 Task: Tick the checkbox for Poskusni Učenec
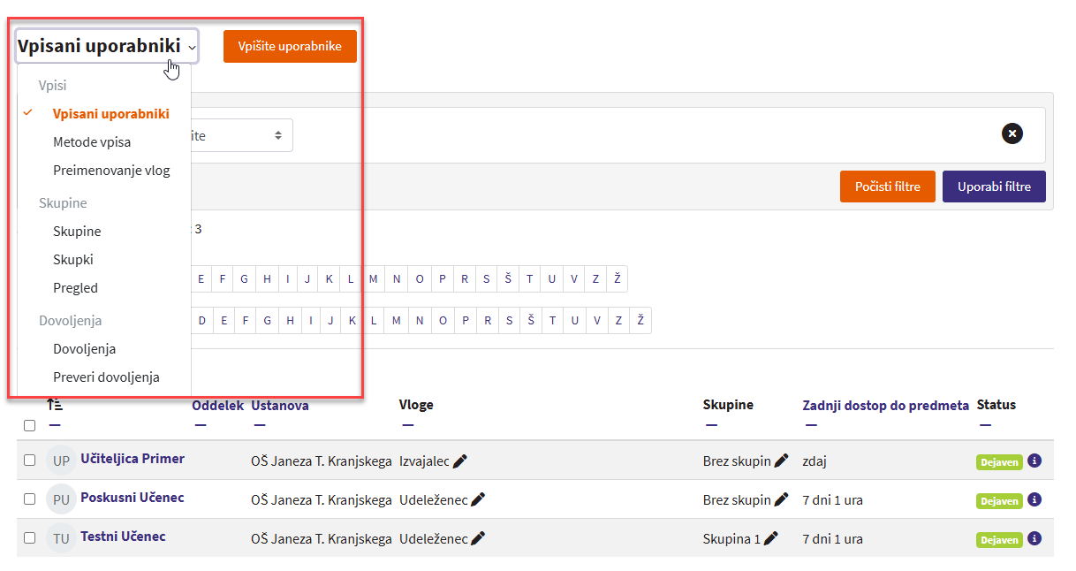tap(30, 499)
